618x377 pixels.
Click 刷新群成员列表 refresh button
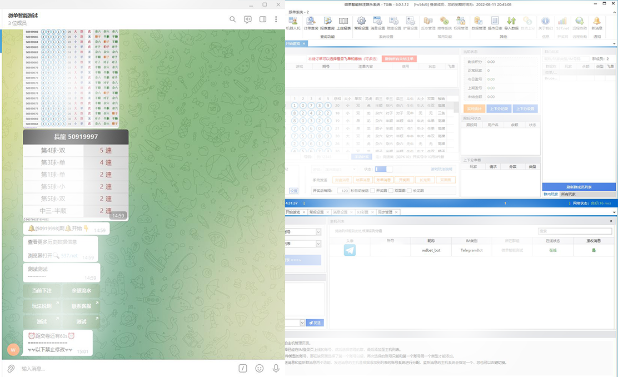click(x=579, y=187)
